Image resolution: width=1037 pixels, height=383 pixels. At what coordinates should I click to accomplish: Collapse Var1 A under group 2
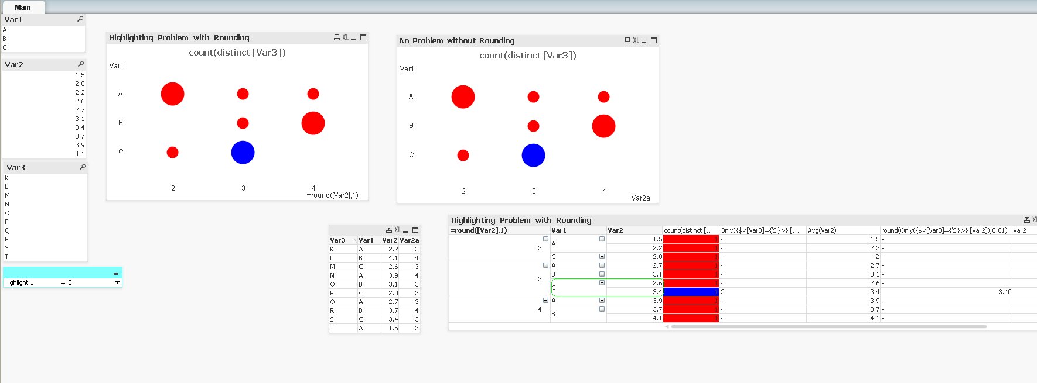tap(602, 239)
